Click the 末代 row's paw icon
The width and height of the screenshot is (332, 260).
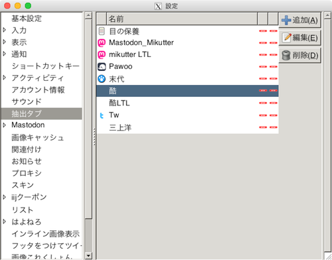point(102,78)
